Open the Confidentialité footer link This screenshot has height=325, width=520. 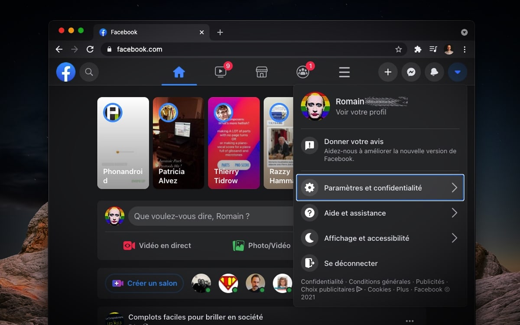[322, 282]
